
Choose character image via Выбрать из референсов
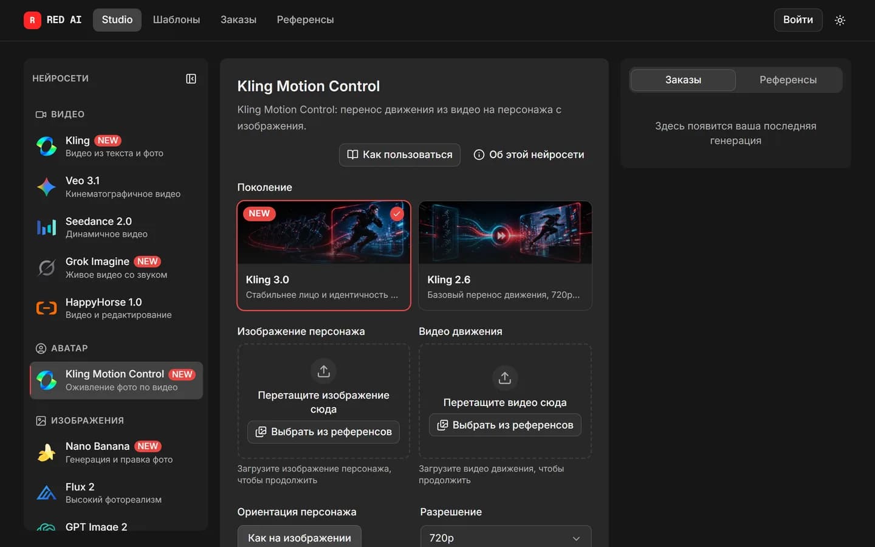point(323,432)
